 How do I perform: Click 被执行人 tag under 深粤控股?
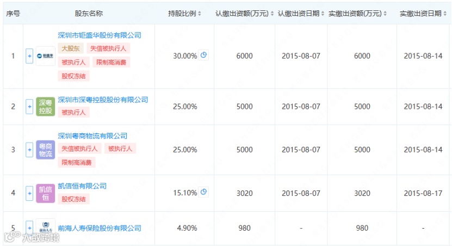click(73, 113)
